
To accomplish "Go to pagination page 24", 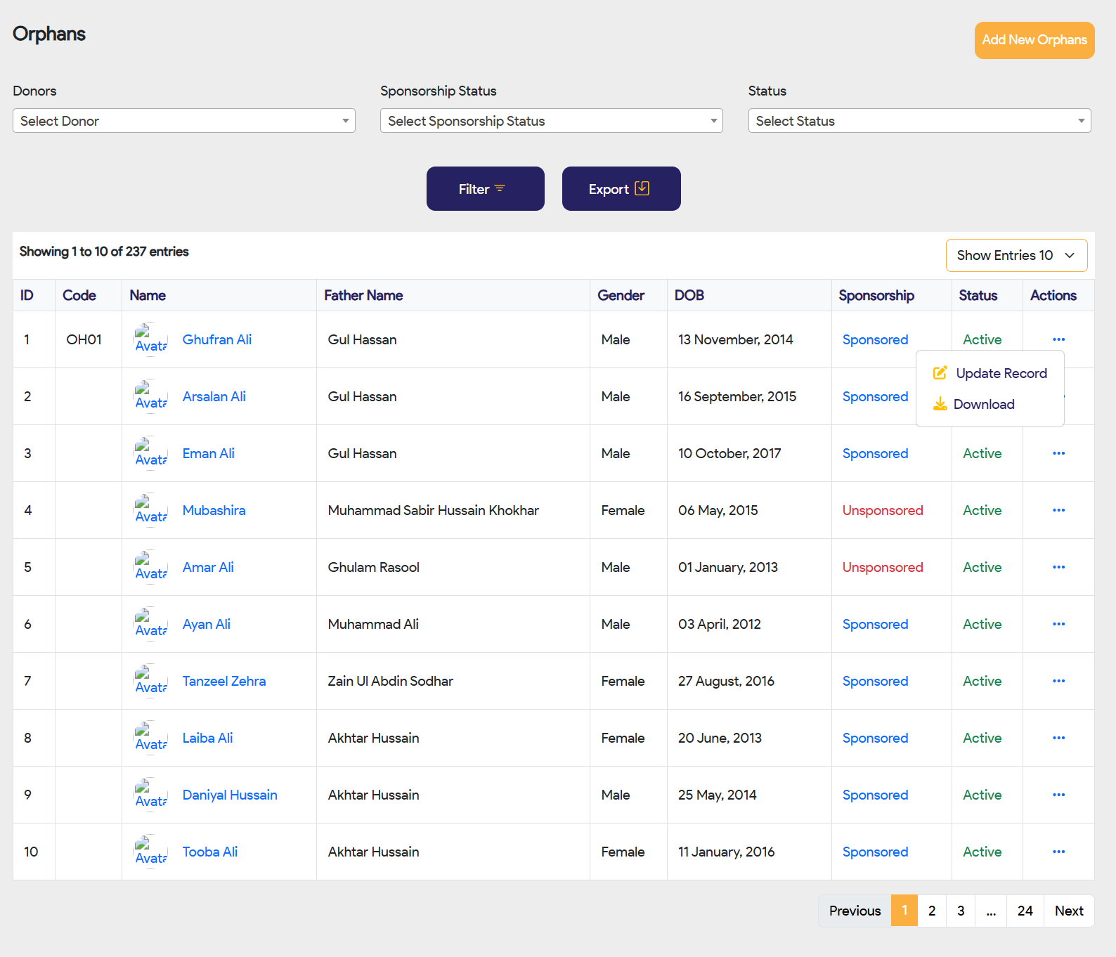I will click(1025, 911).
